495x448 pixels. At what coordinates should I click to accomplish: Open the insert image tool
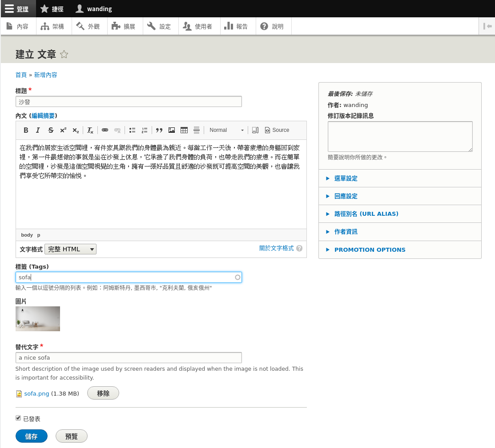[x=172, y=130]
